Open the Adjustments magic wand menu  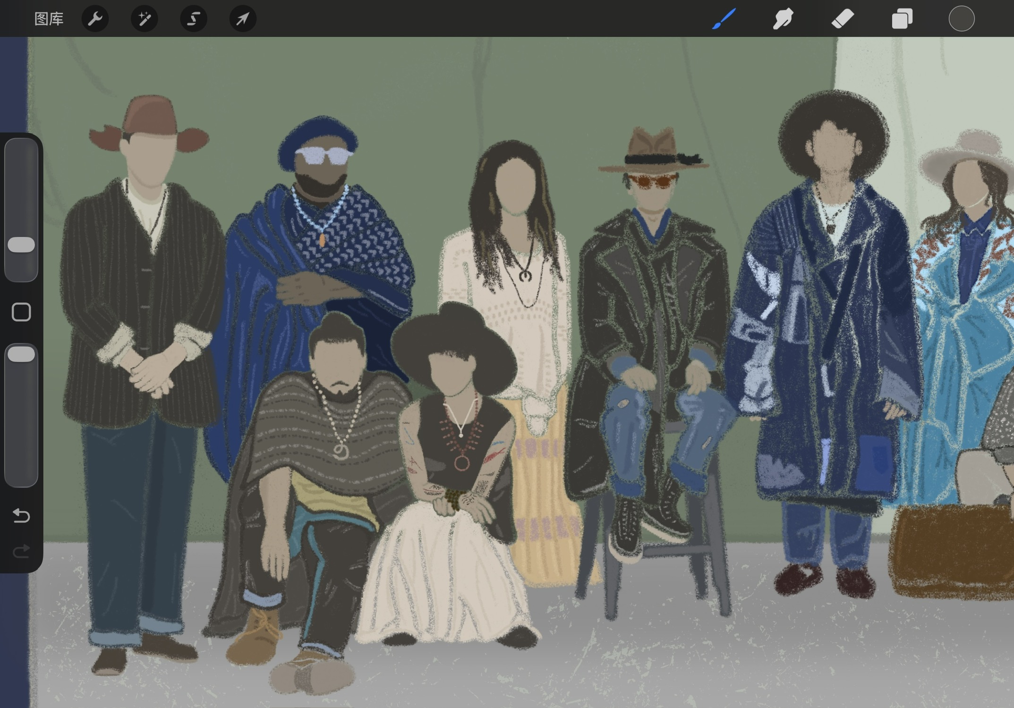[x=144, y=19]
